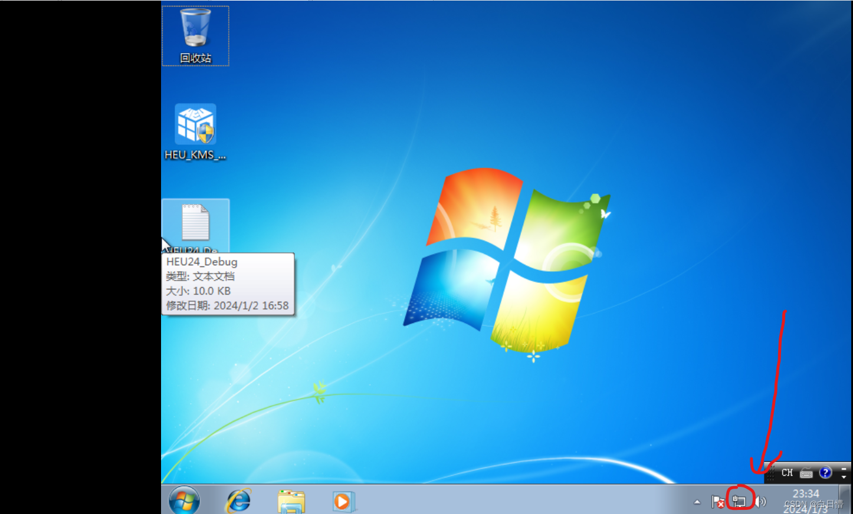This screenshot has width=853, height=514.
Task: Open language bar options arrow
Action: [844, 477]
